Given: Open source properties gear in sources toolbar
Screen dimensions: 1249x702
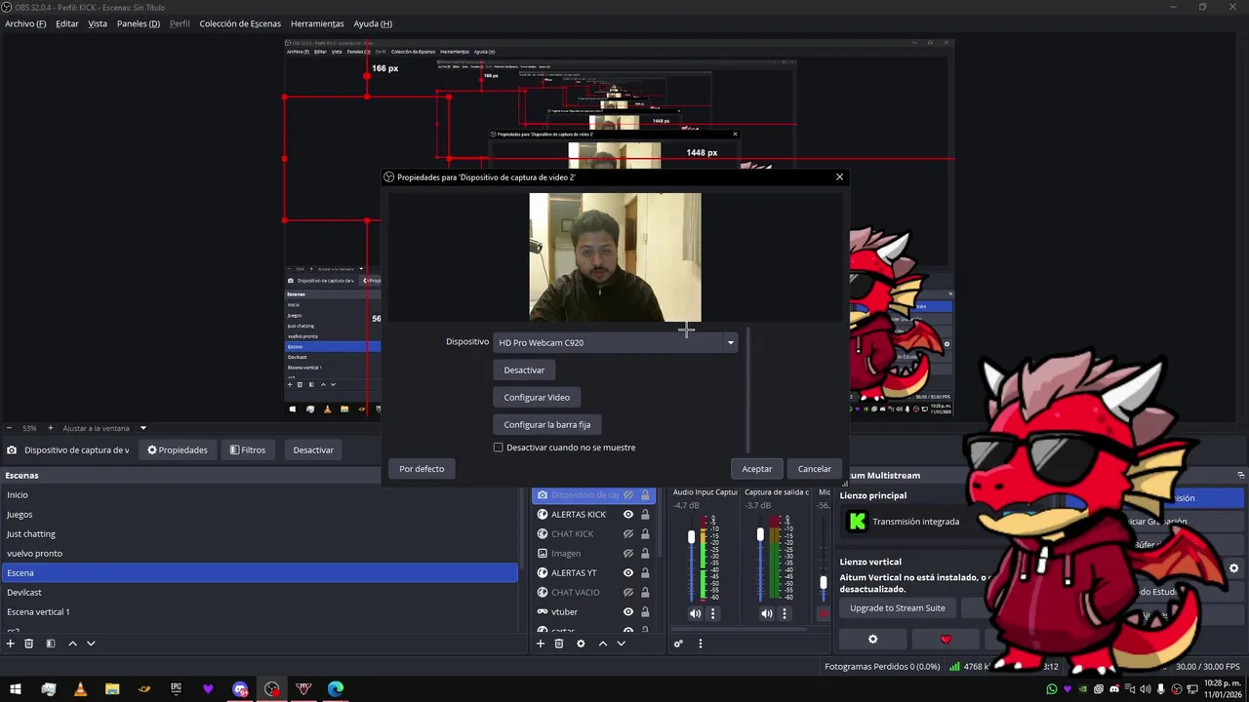Looking at the screenshot, I should [581, 643].
